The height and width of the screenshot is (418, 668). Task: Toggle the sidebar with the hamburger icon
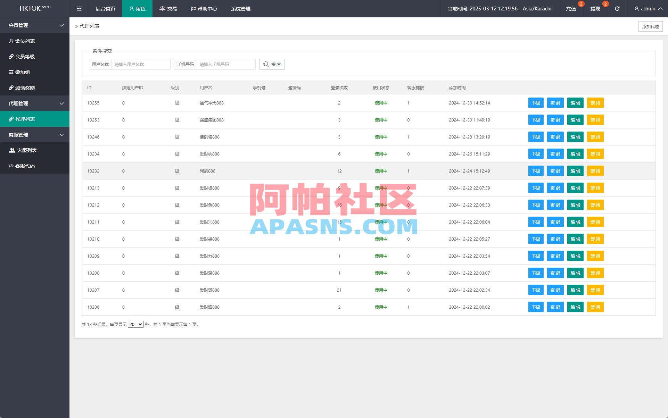coord(79,9)
